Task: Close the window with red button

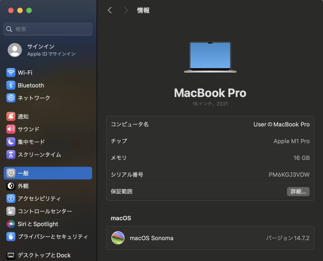Action: tap(11, 10)
